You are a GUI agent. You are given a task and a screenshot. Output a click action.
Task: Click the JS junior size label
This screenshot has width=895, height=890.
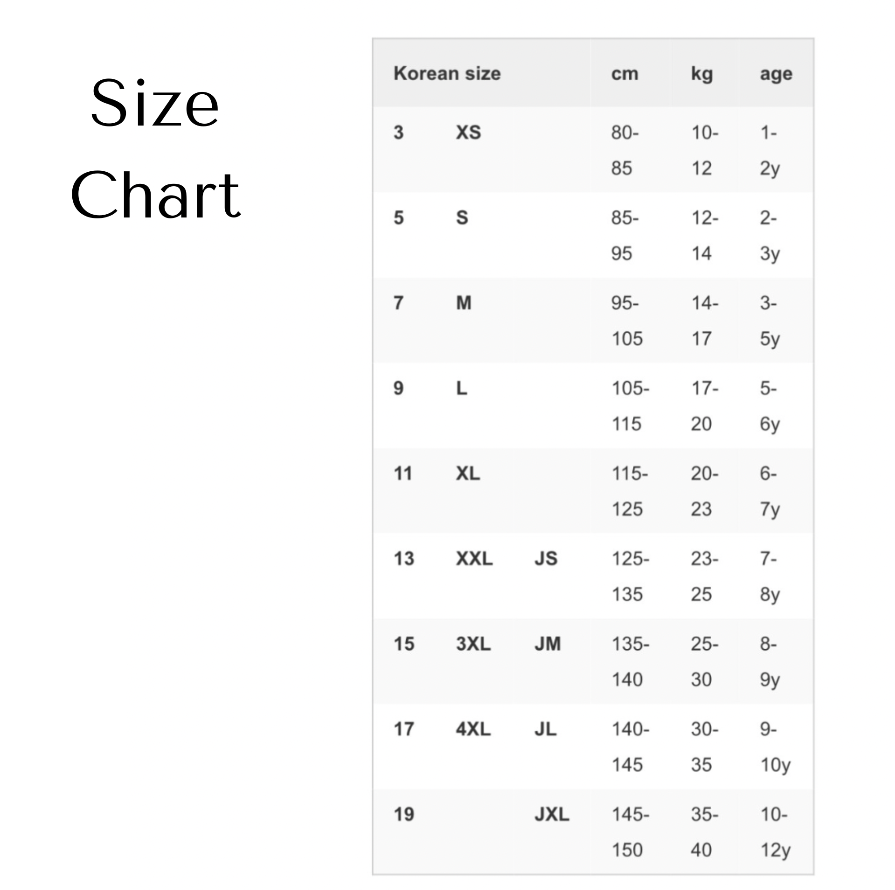coord(546,558)
